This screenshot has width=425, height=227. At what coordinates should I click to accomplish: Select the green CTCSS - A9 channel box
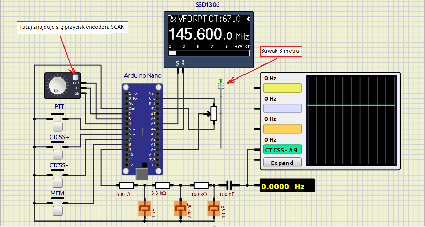(282, 150)
